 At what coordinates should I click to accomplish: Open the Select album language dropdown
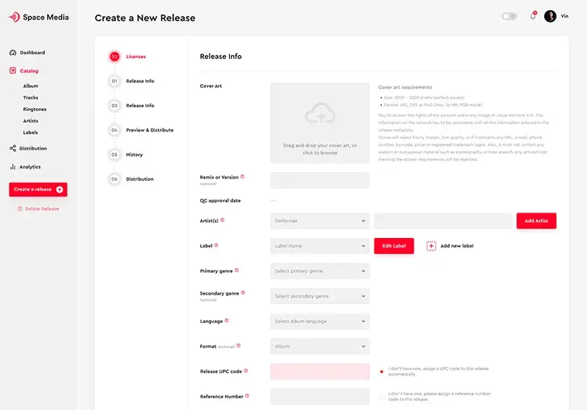click(x=320, y=321)
